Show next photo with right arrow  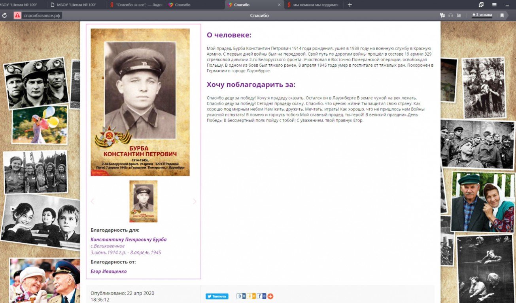(x=194, y=201)
